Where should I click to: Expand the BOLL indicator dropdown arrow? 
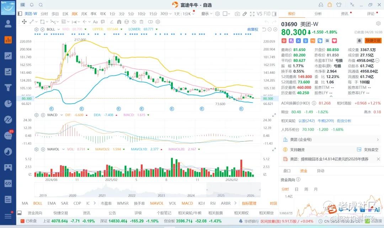tap(59, 29)
